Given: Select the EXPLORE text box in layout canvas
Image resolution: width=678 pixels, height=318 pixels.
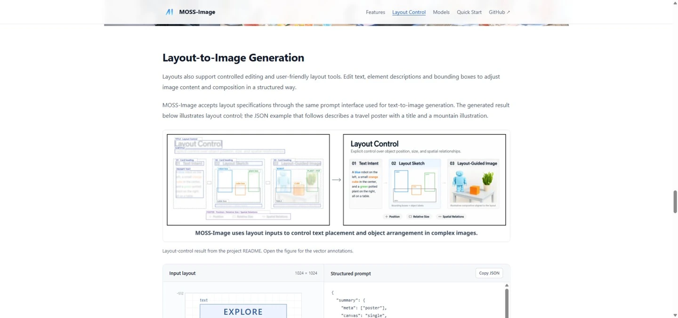Looking at the screenshot, I should (243, 311).
